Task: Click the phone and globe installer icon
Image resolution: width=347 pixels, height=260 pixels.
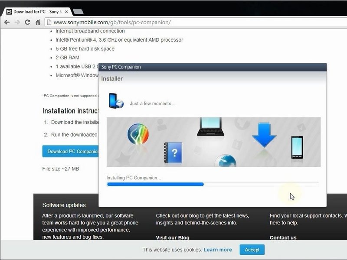Action: [116, 101]
